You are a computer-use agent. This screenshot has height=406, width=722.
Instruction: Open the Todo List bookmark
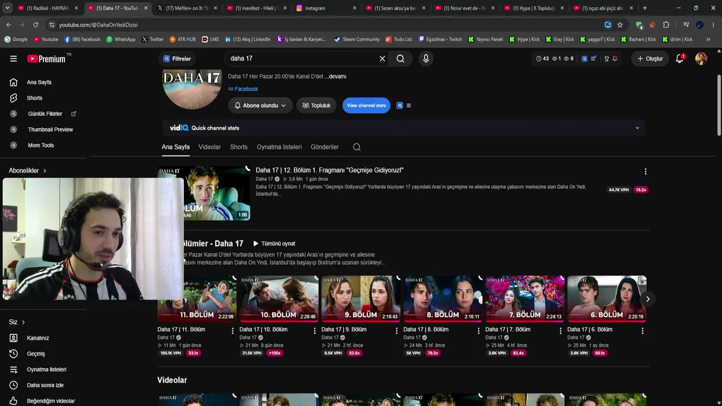point(399,39)
